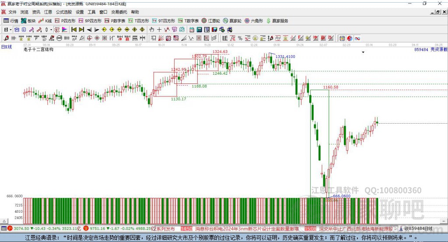Click the first yellow diamond arrow icon

[104, 29]
